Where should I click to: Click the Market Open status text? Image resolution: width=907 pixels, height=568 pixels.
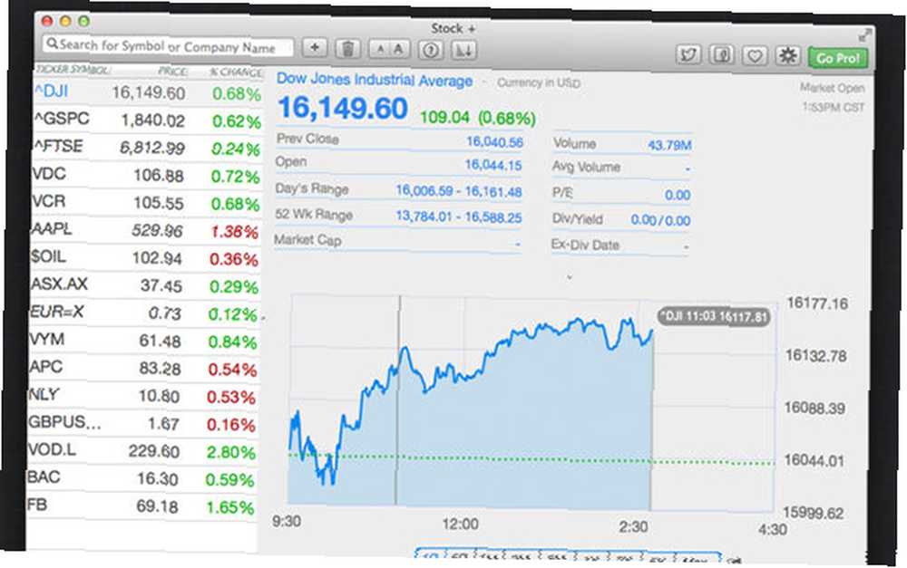tap(832, 88)
